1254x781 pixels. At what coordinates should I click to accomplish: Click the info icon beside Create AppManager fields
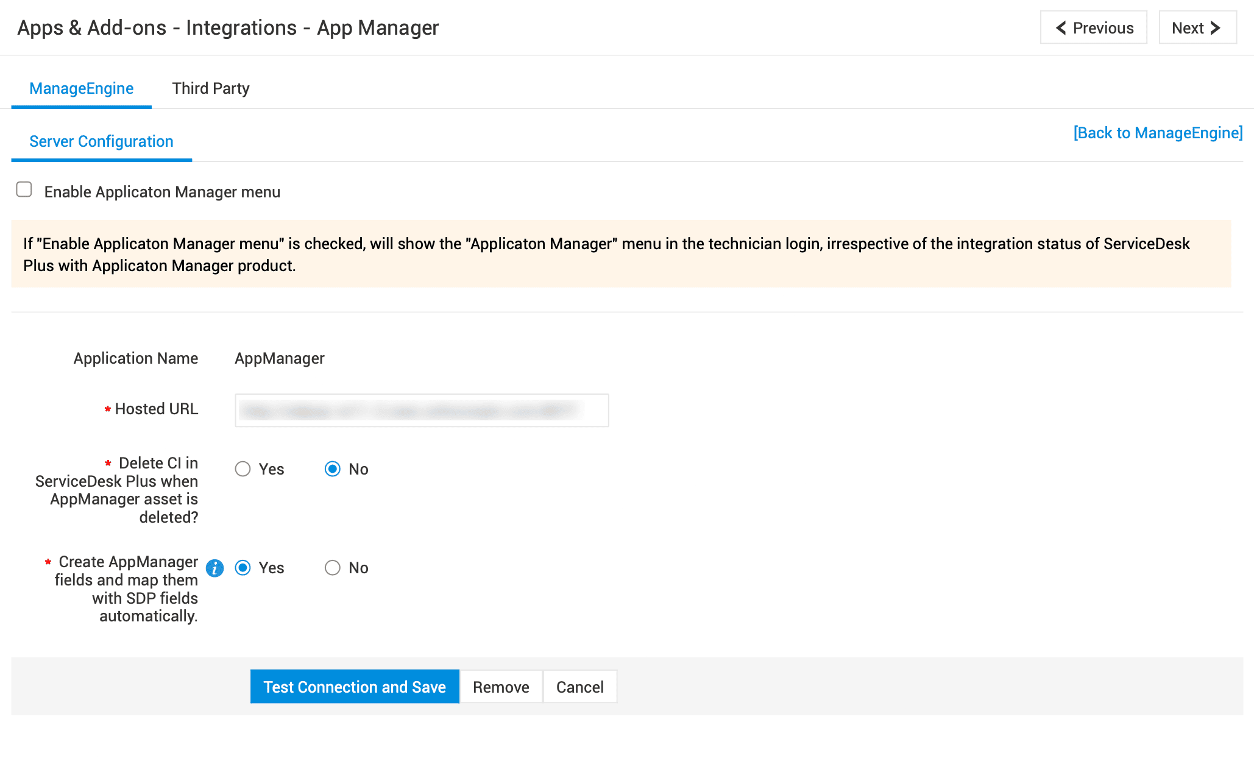click(x=214, y=568)
